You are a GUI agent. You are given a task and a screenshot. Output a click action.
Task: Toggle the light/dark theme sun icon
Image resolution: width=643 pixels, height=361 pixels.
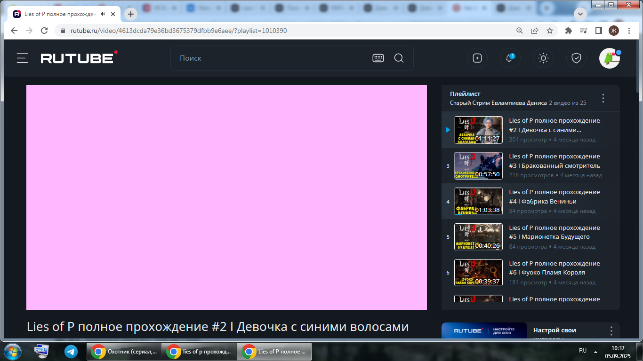(x=543, y=58)
